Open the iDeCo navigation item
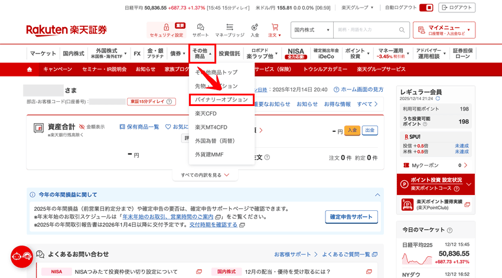Screen dimensions: 502x278 326,53
